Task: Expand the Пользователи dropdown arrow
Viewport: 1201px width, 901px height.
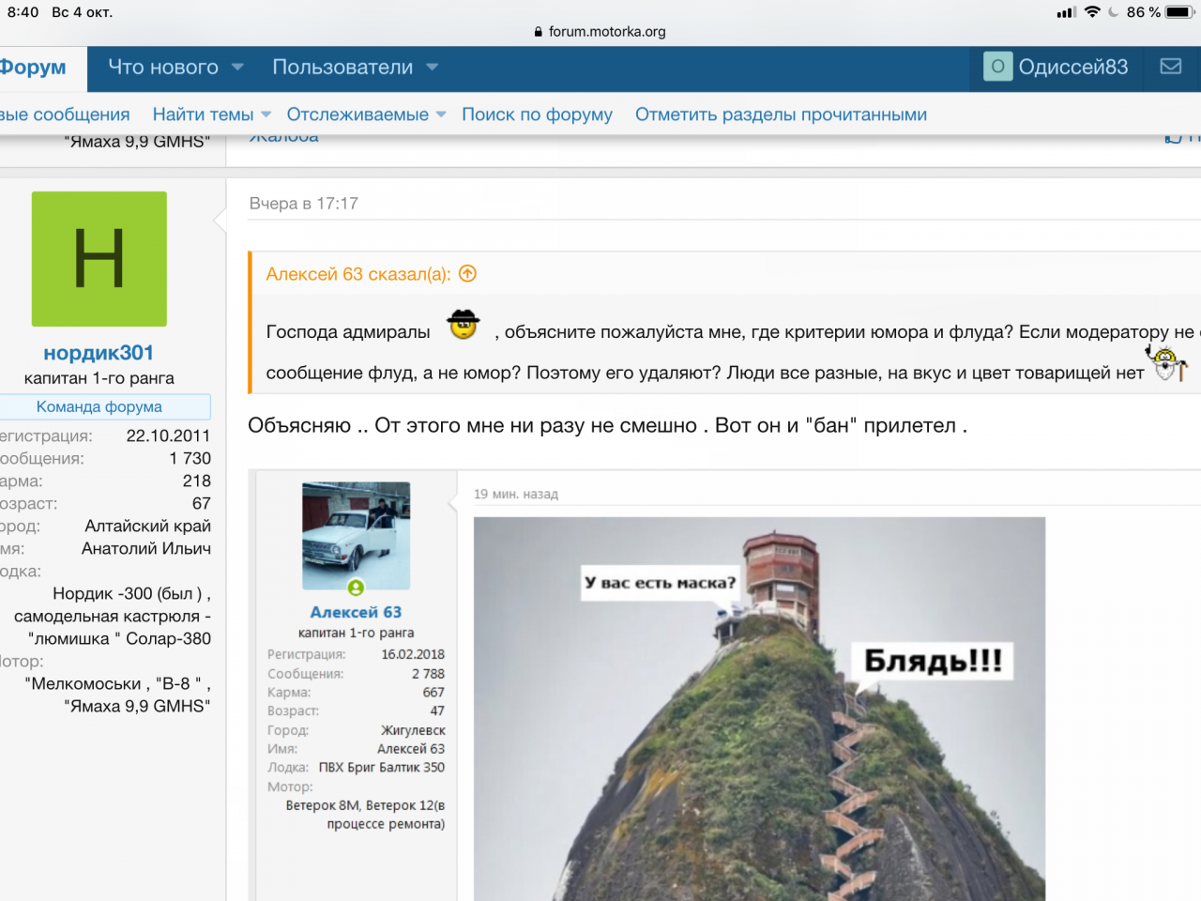Action: (x=432, y=68)
